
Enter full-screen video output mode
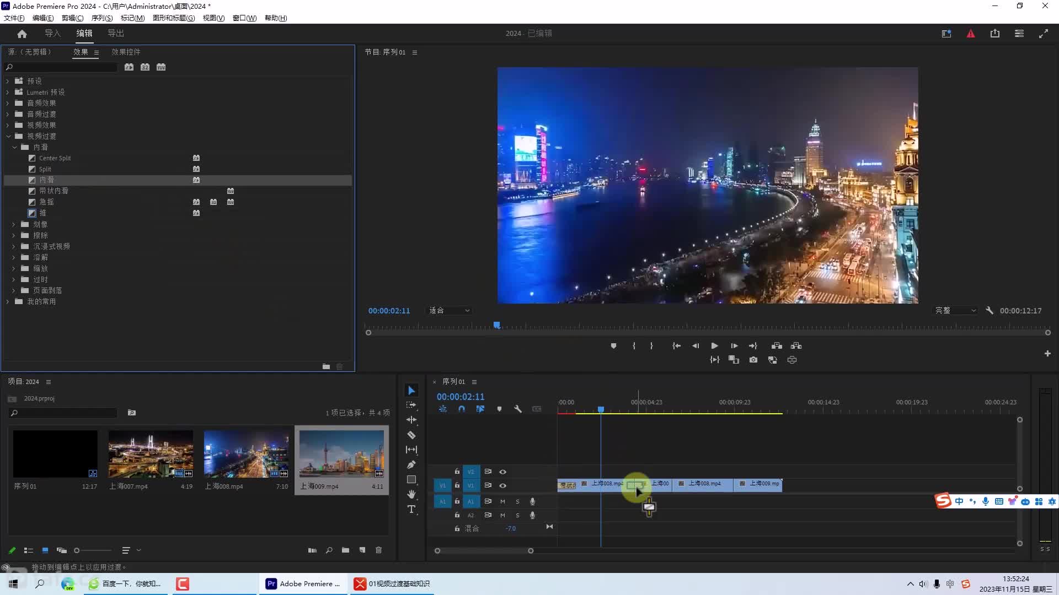click(x=1044, y=34)
